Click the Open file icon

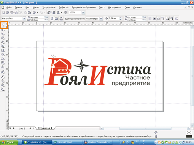click(x=8, y=13)
